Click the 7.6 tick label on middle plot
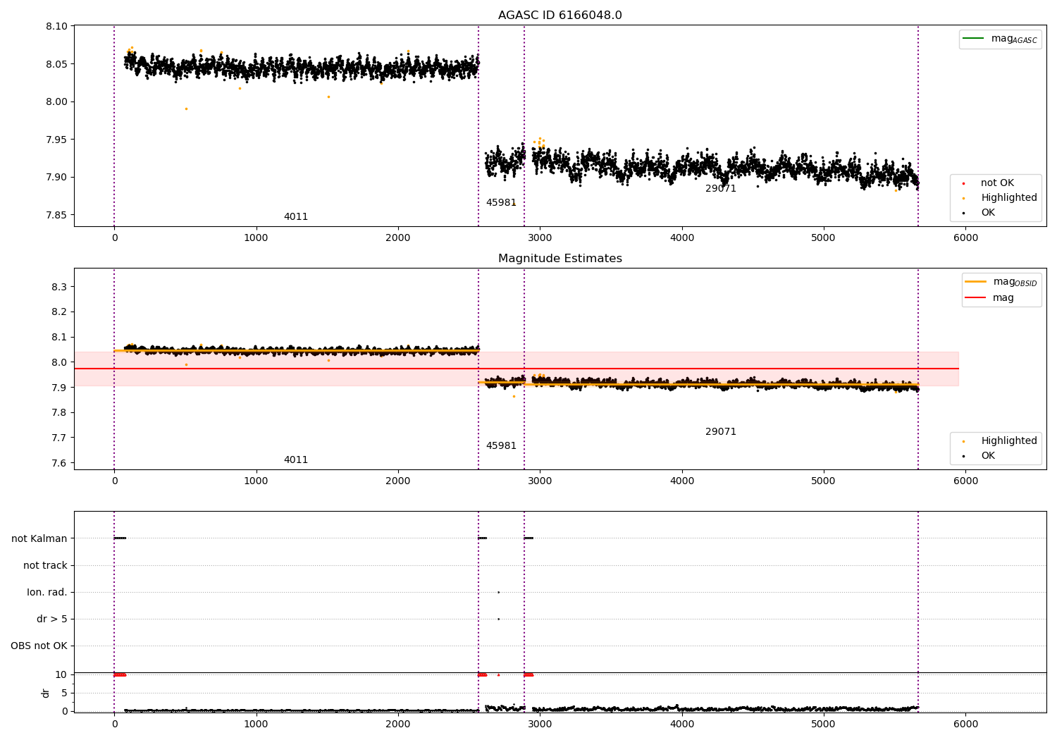The width and height of the screenshot is (1057, 740). pos(59,464)
